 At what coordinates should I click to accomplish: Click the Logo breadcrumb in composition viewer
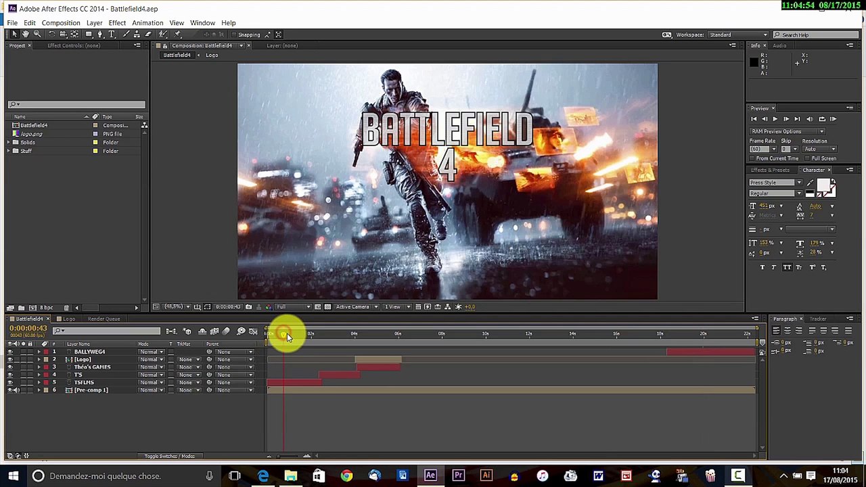pos(212,55)
